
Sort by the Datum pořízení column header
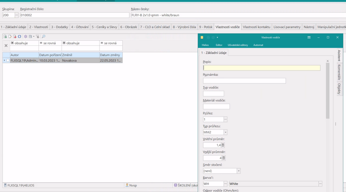click(50, 55)
